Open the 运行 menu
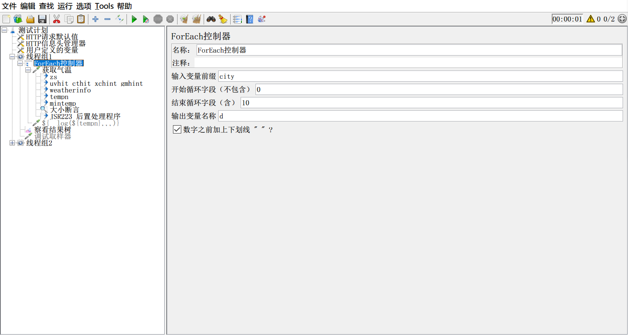This screenshot has width=628, height=335. click(x=65, y=6)
